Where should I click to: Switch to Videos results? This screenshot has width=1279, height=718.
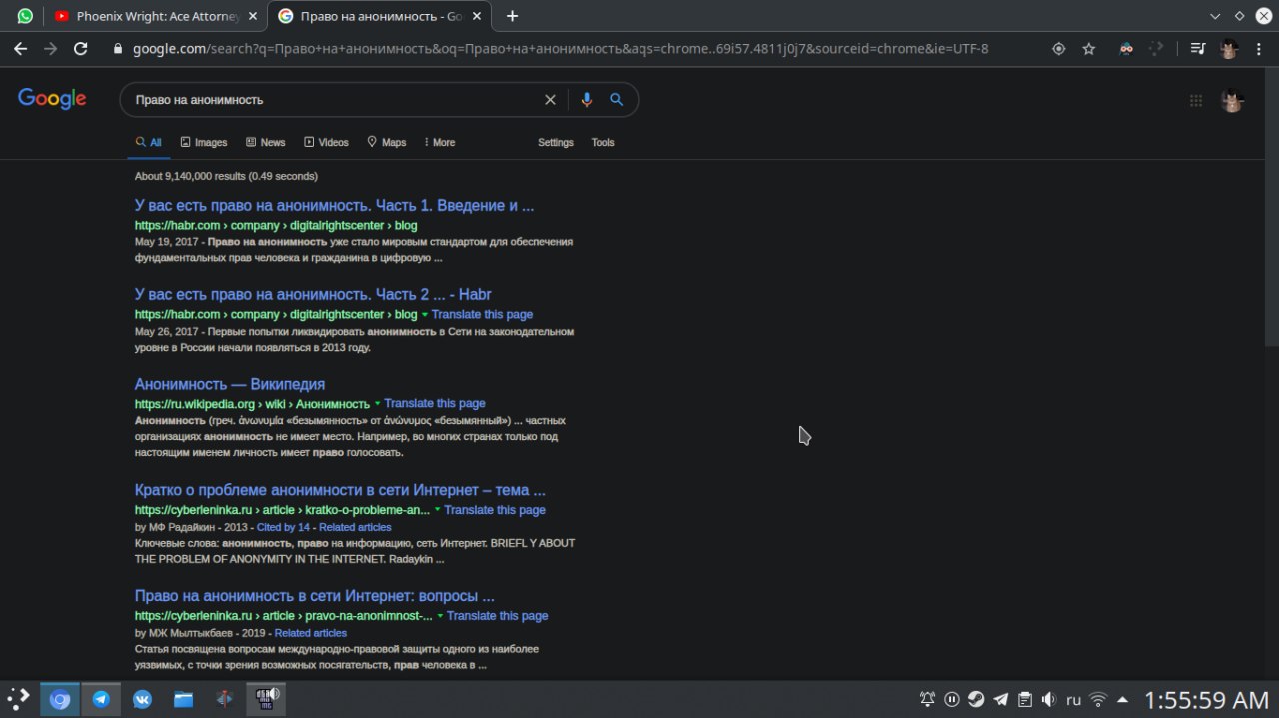click(326, 142)
